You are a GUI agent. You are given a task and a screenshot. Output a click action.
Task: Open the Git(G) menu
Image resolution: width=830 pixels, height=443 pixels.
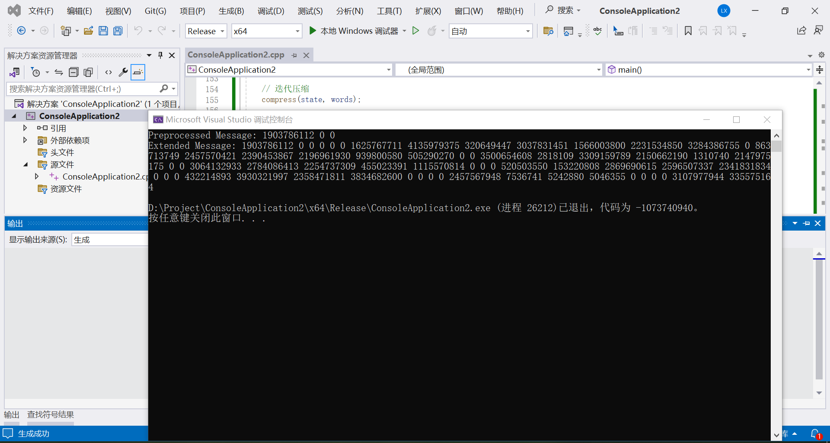tap(155, 11)
